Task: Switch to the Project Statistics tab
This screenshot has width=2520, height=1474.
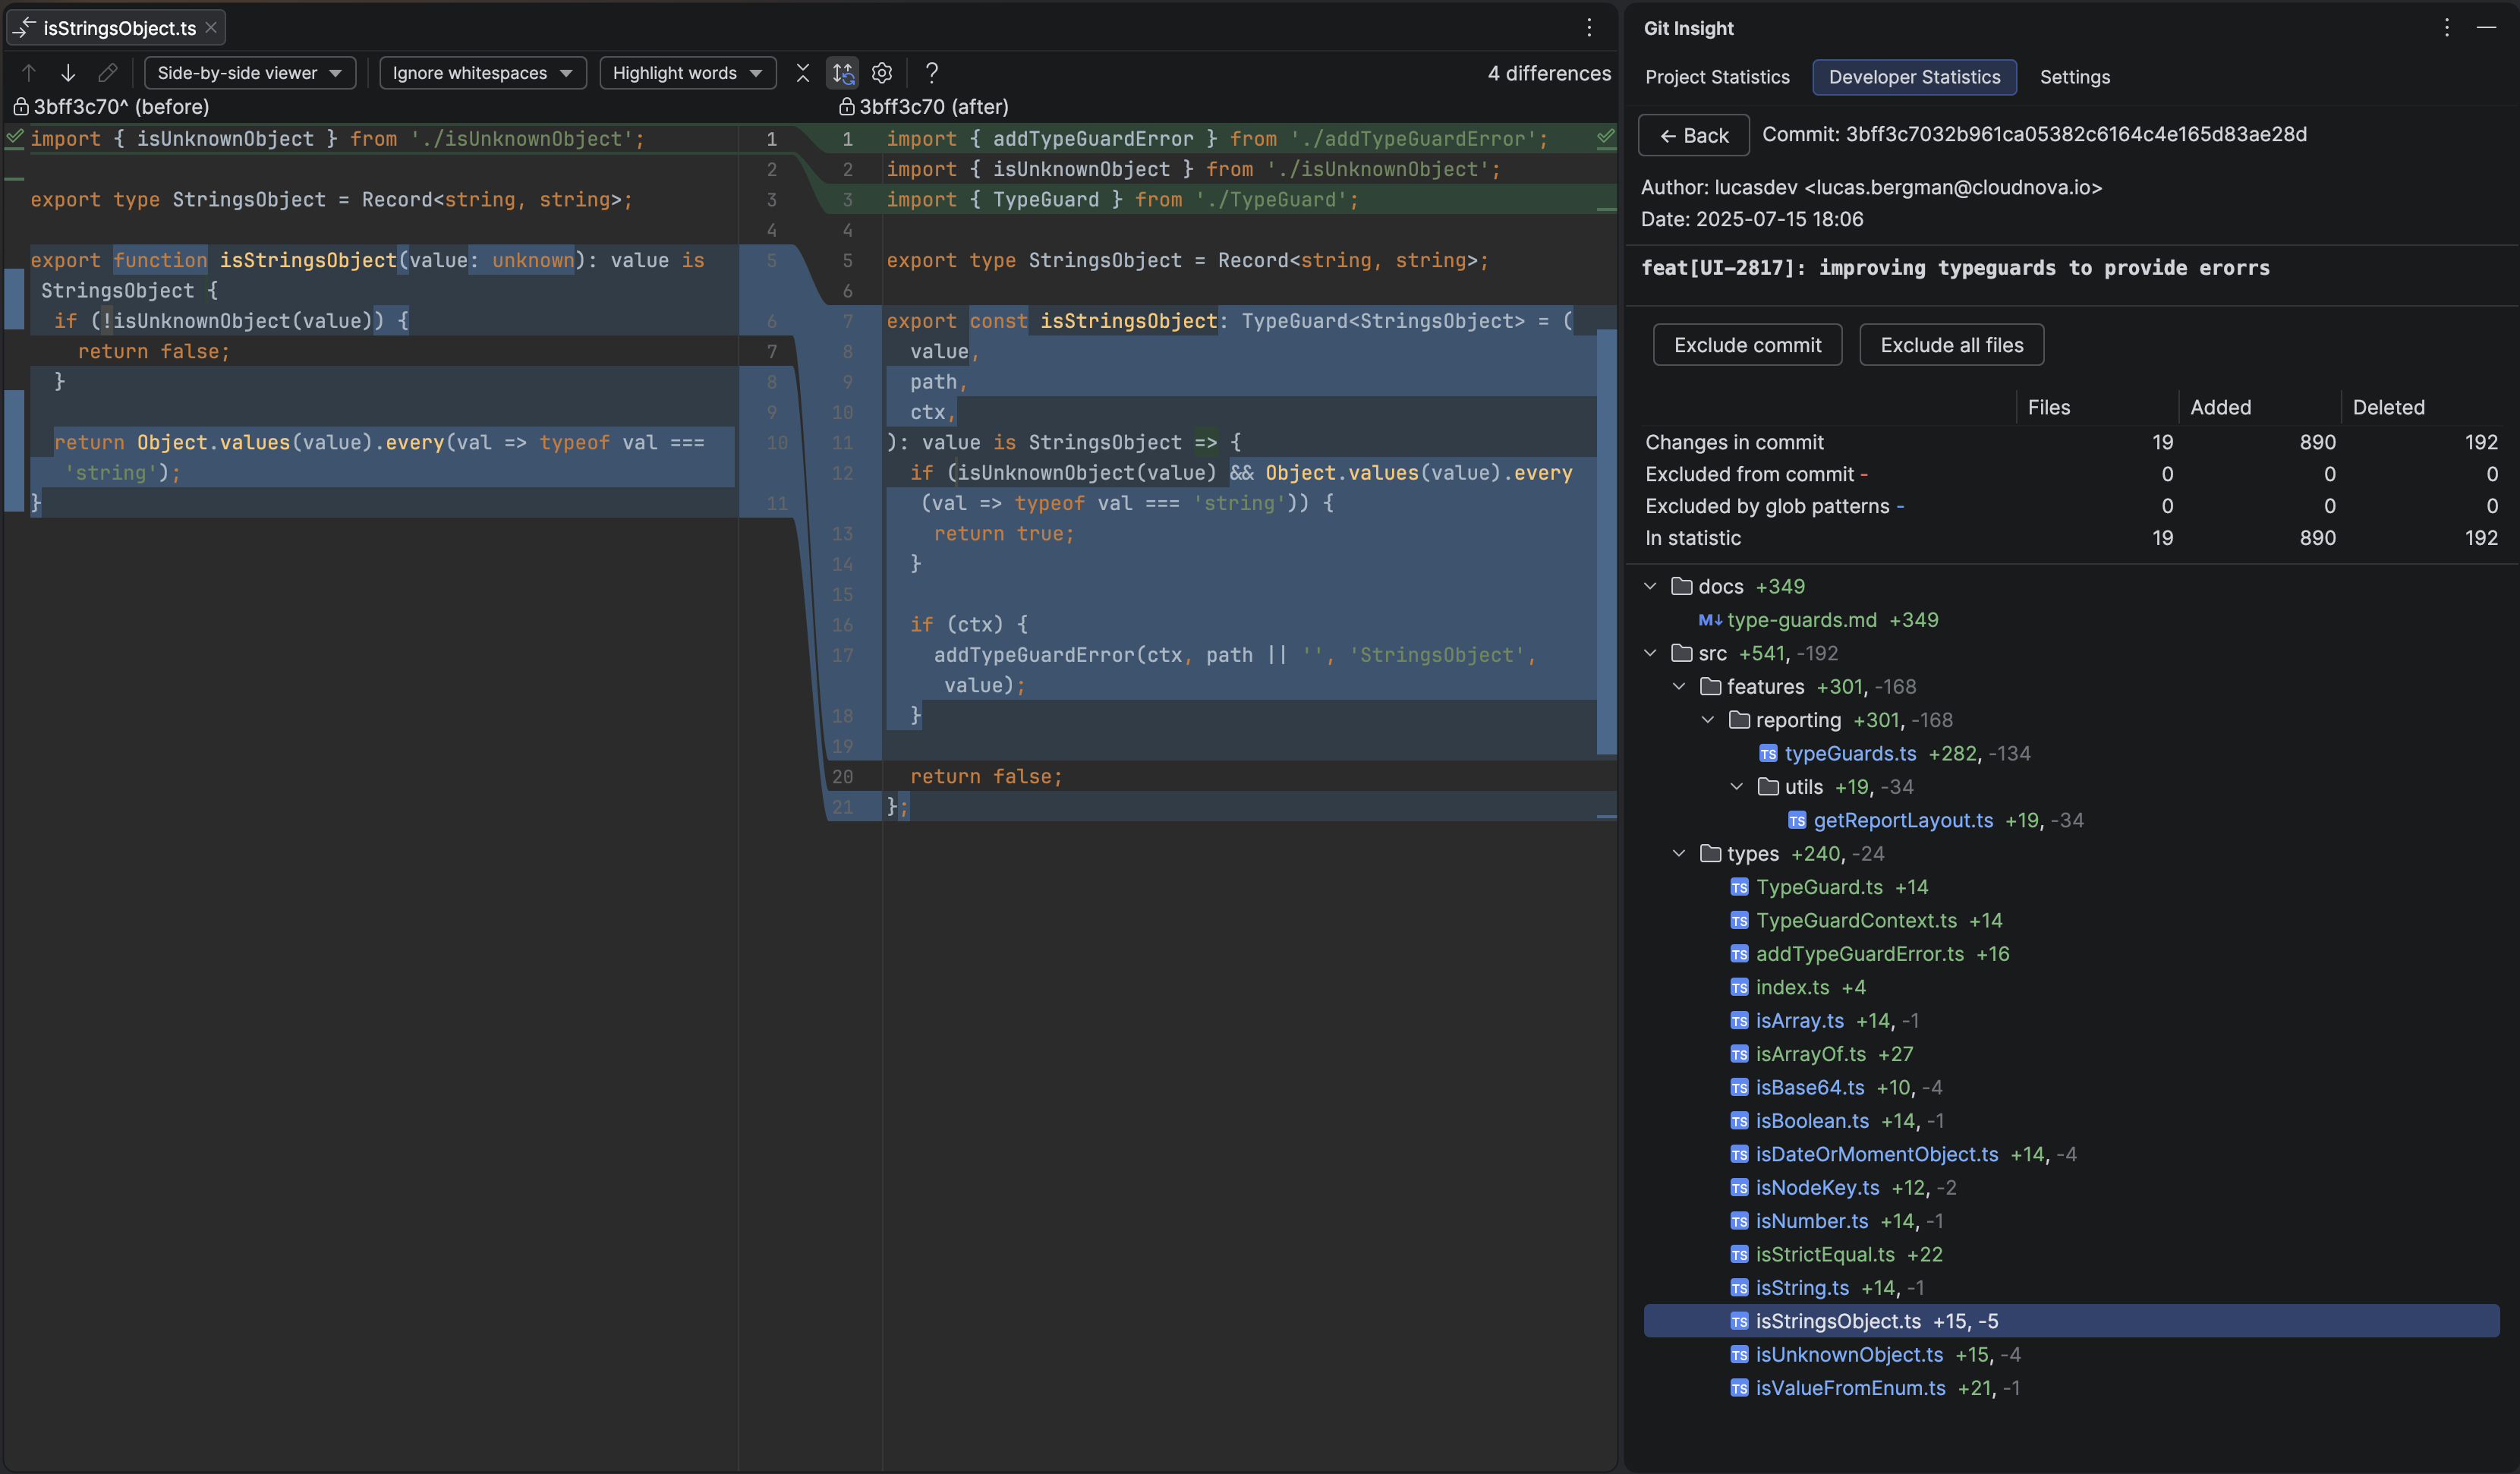Action: pyautogui.click(x=1717, y=77)
